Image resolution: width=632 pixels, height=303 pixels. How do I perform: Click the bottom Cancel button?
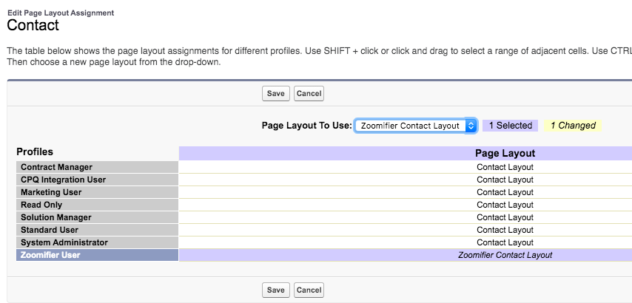tap(309, 290)
